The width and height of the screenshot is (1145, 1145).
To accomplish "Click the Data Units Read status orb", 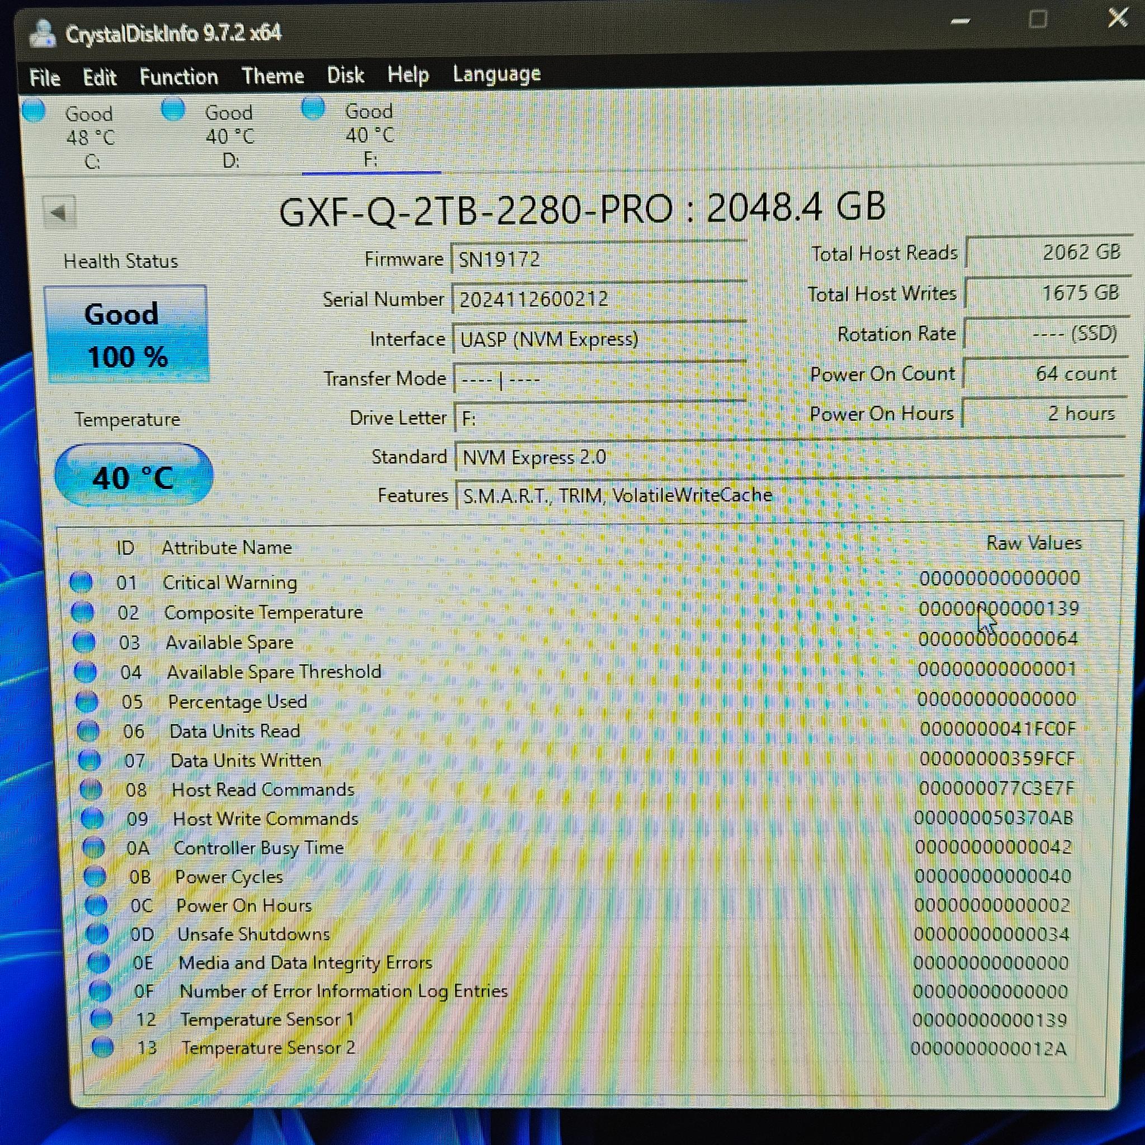I will pos(88,731).
